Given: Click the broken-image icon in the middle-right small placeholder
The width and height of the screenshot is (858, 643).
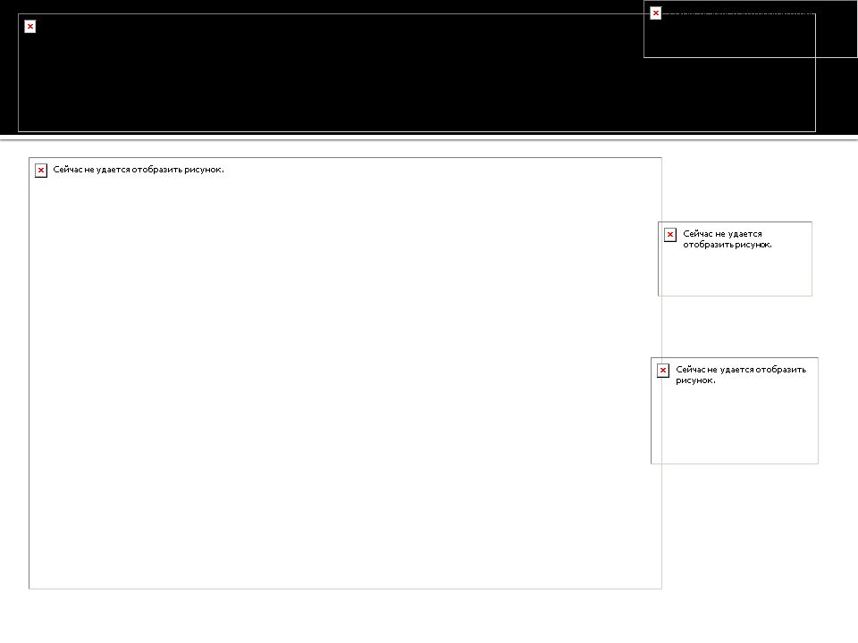Looking at the screenshot, I should click(669, 235).
